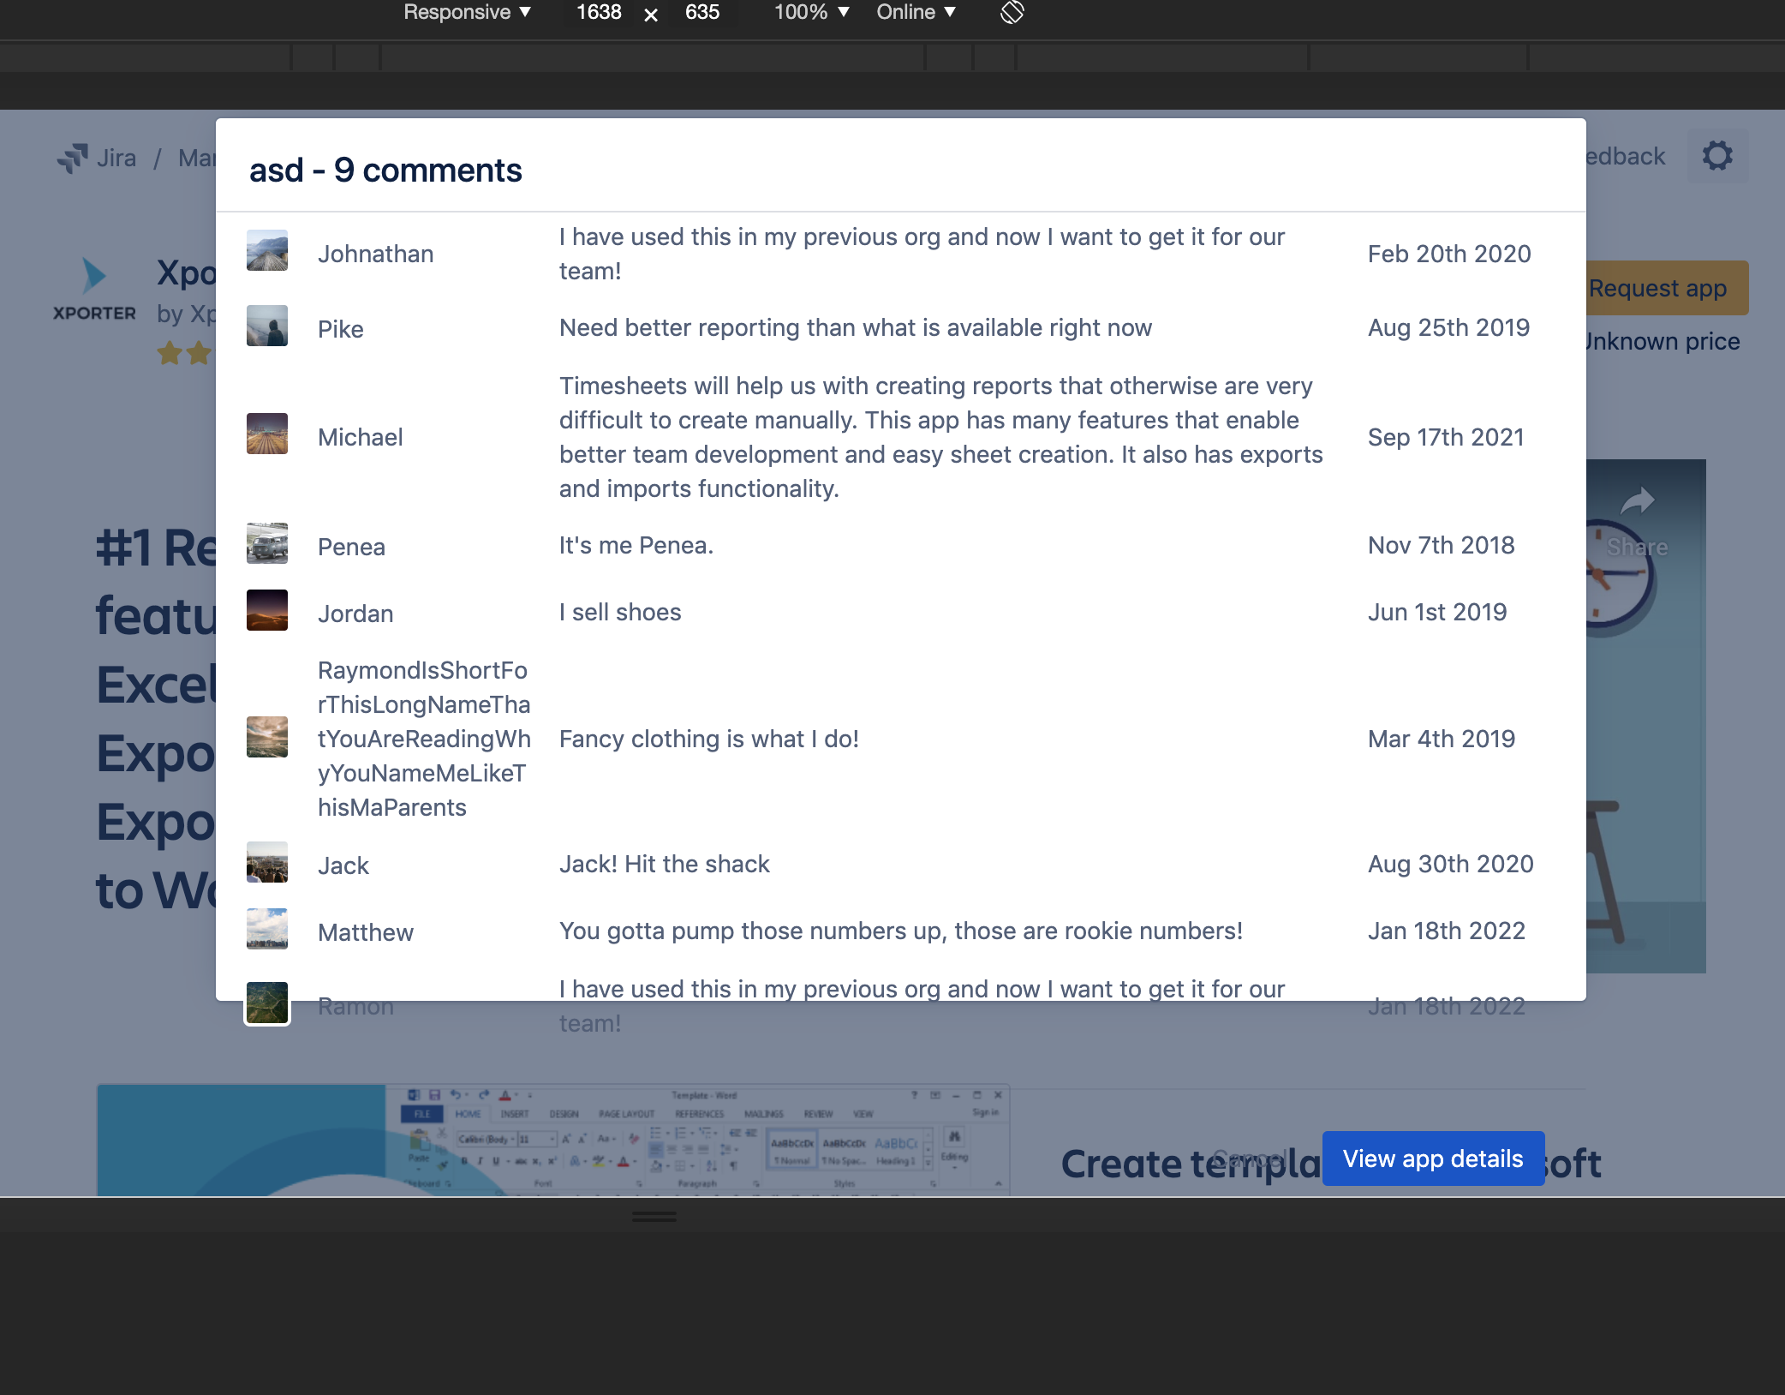
Task: Click Michael's Timesheets comment text
Action: click(941, 437)
